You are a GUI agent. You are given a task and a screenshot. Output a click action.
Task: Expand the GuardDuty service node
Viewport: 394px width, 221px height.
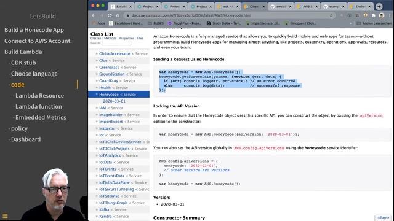point(97,80)
